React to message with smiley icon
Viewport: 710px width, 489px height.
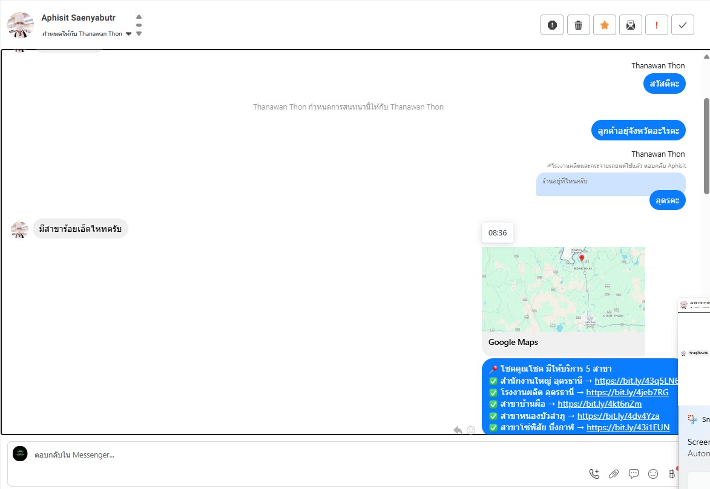[x=471, y=430]
